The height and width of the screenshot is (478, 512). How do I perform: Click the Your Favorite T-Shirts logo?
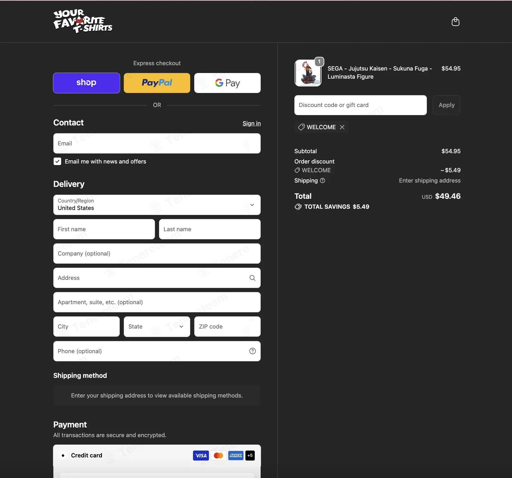pyautogui.click(x=83, y=21)
